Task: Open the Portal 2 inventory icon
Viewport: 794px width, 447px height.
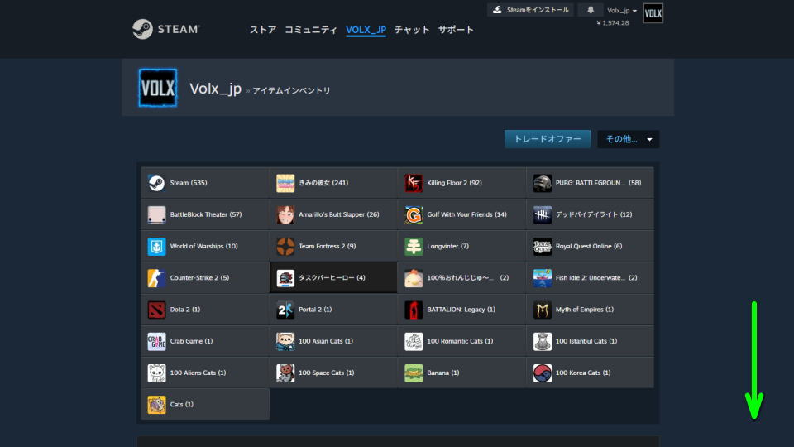Action: coord(285,310)
